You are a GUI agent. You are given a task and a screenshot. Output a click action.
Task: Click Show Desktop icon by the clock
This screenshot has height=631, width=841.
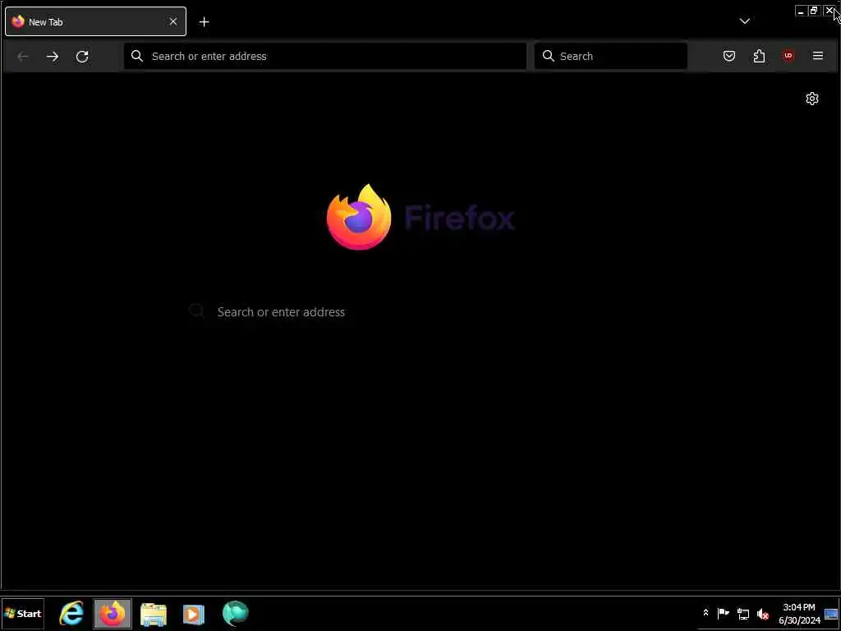(831, 614)
